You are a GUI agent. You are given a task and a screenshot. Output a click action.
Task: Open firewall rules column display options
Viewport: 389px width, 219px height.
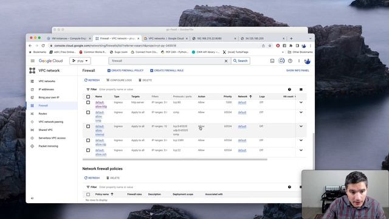coord(301,89)
